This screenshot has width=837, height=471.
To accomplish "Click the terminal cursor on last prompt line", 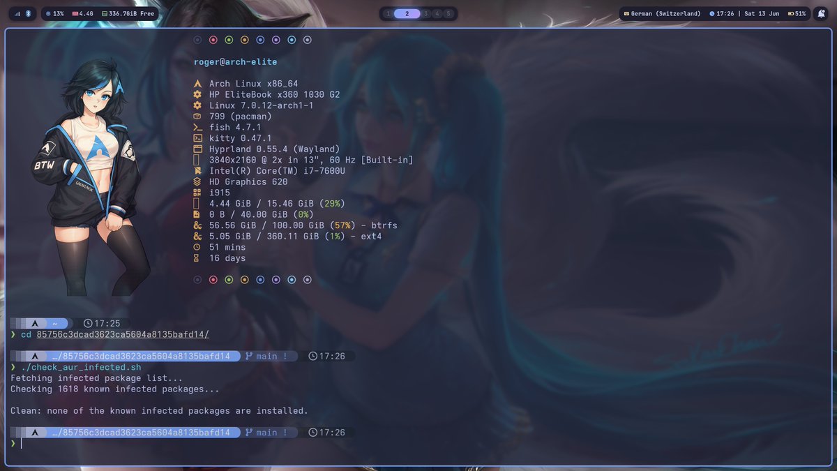I will (x=22, y=443).
